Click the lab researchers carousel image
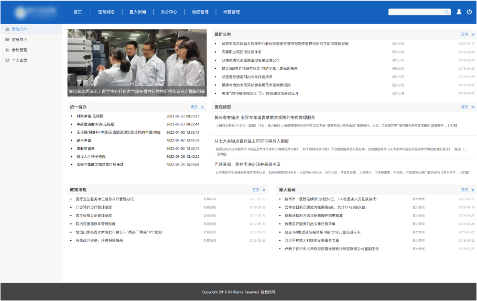This screenshot has height=301, width=477. tap(137, 63)
